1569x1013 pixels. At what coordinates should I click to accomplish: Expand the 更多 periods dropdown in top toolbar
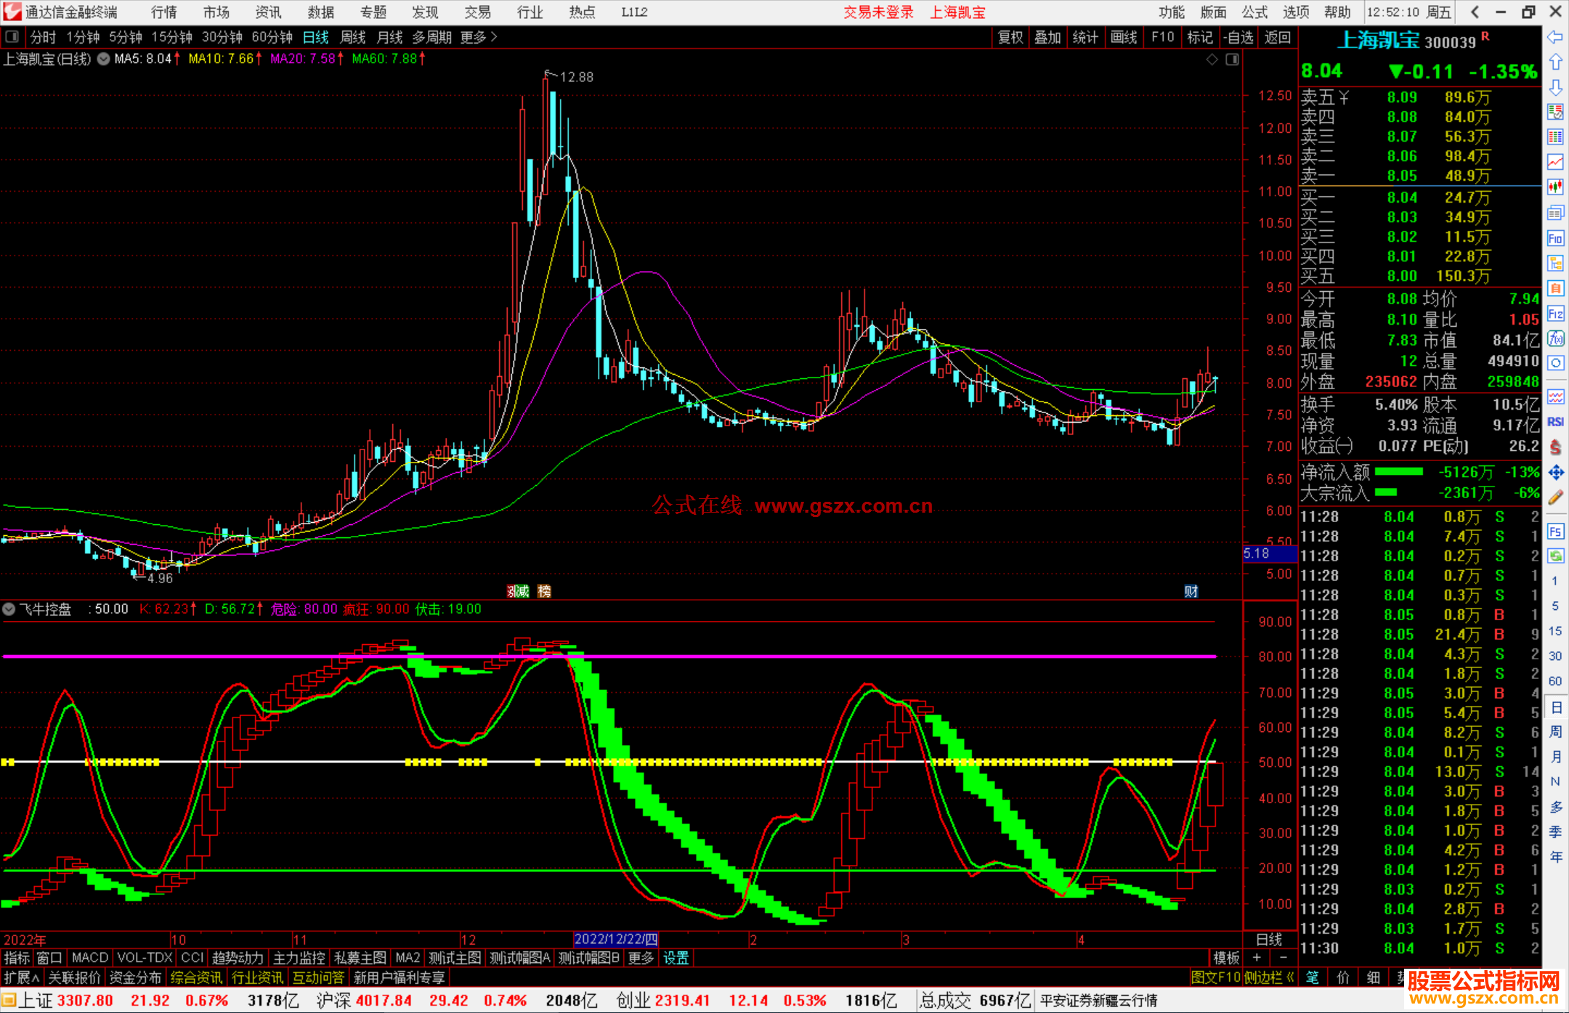479,37
